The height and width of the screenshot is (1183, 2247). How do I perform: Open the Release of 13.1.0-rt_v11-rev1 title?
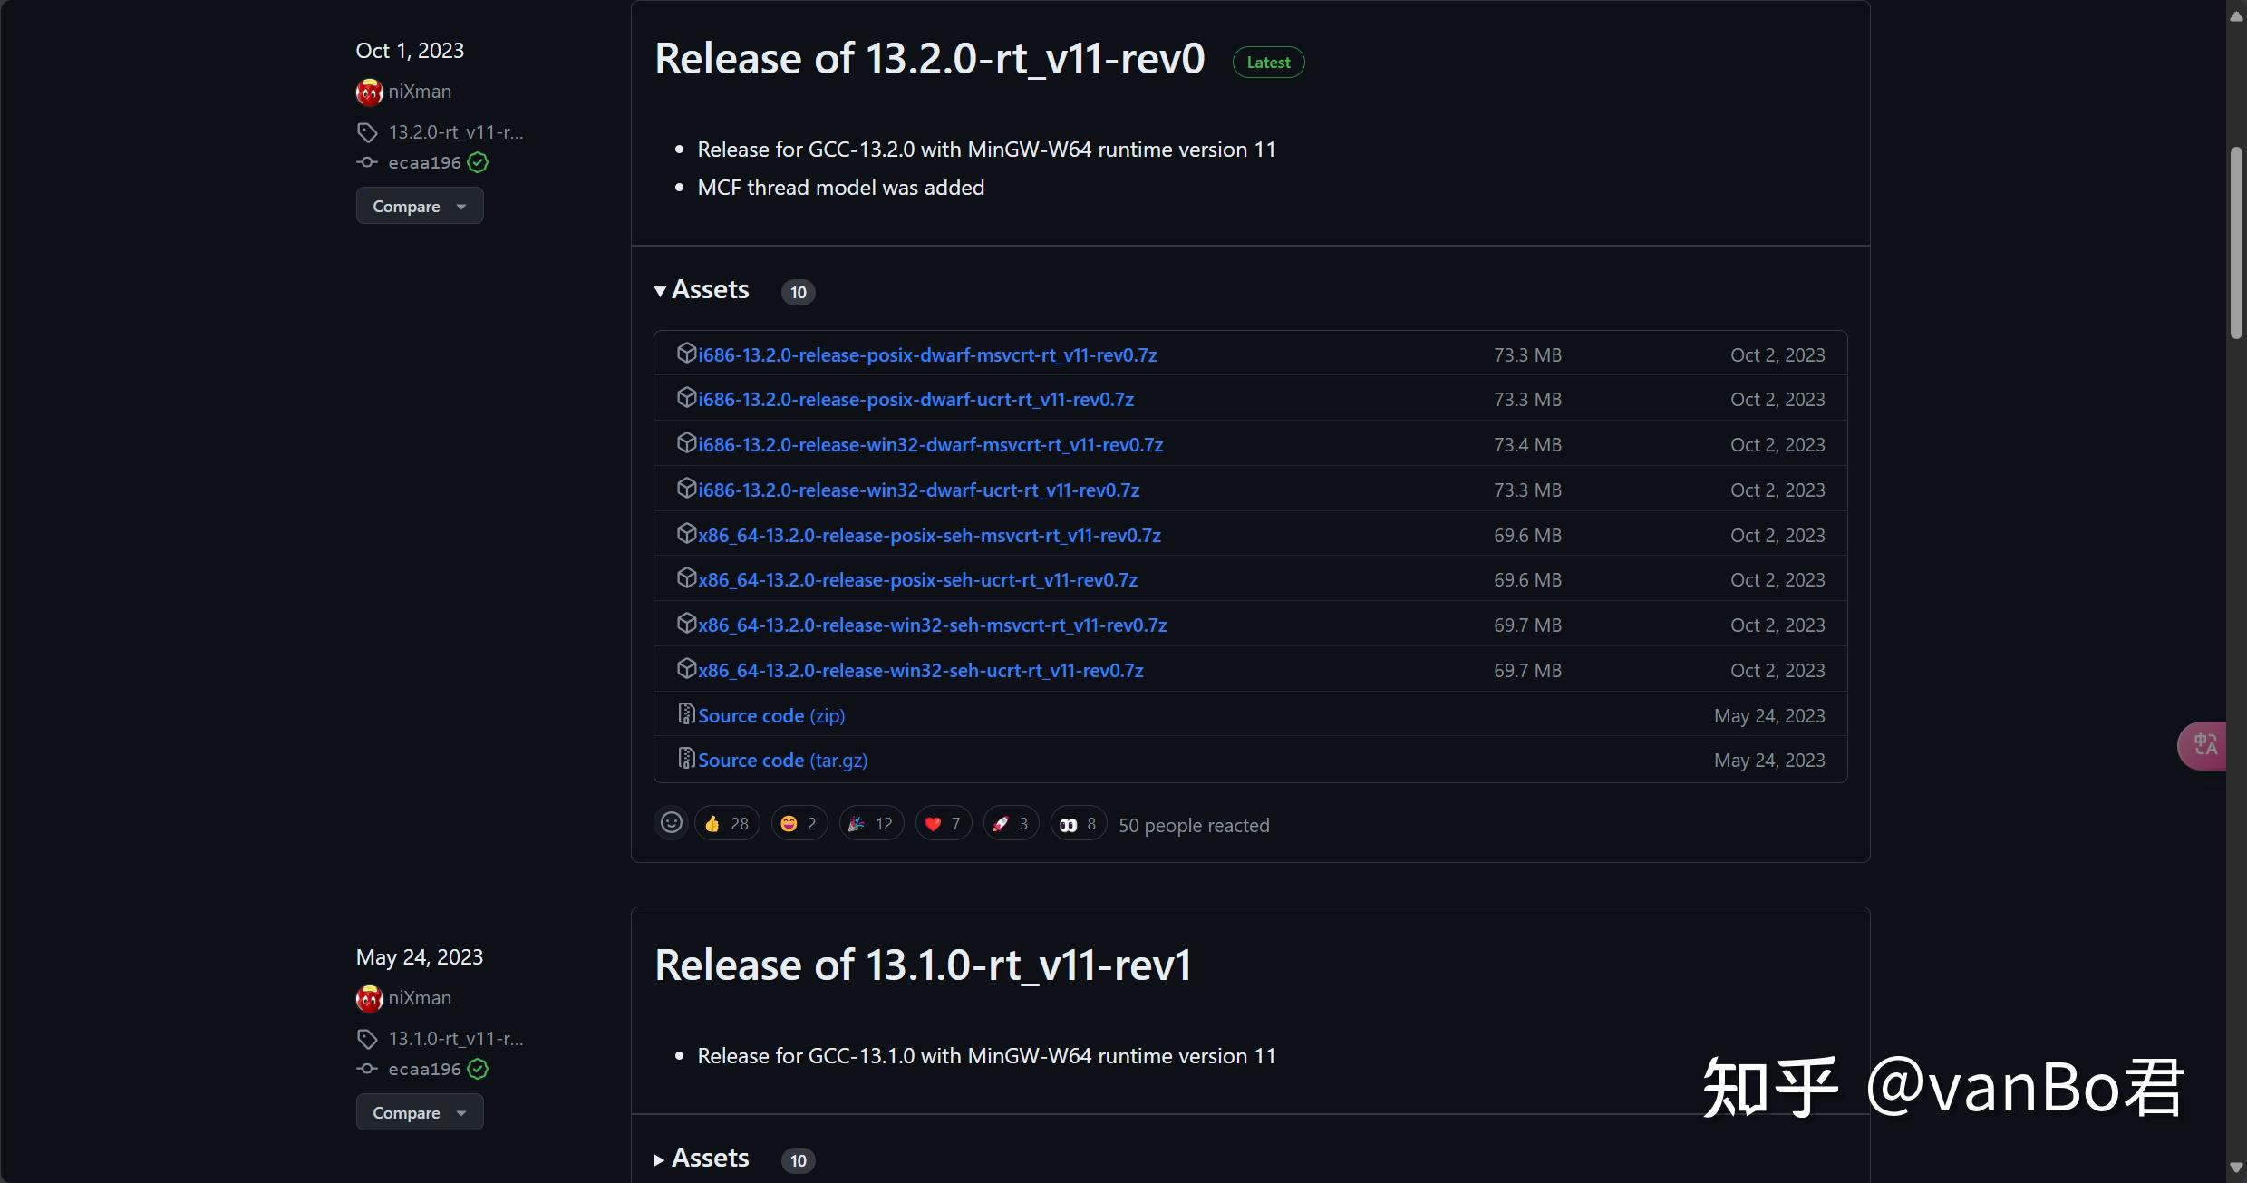pos(922,965)
